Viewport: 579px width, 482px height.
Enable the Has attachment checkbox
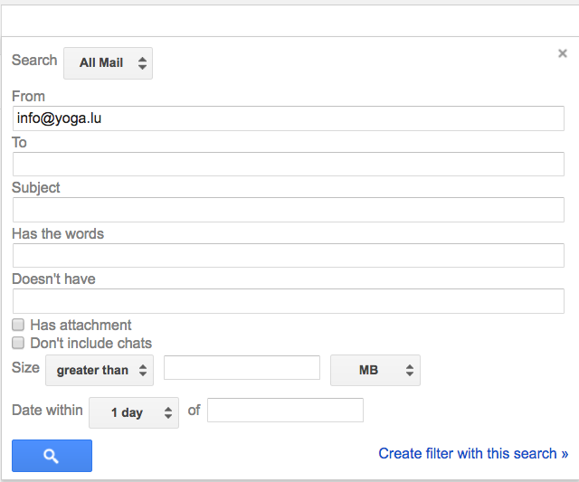click(x=18, y=325)
